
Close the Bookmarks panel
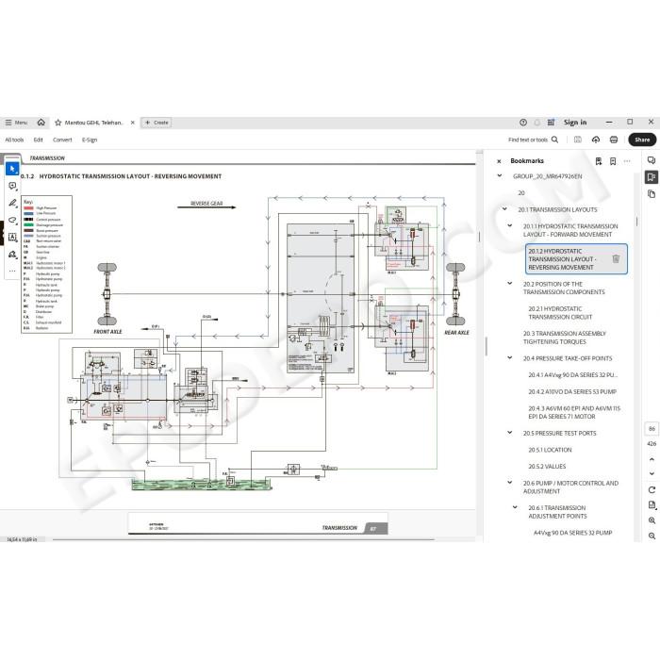click(x=499, y=161)
